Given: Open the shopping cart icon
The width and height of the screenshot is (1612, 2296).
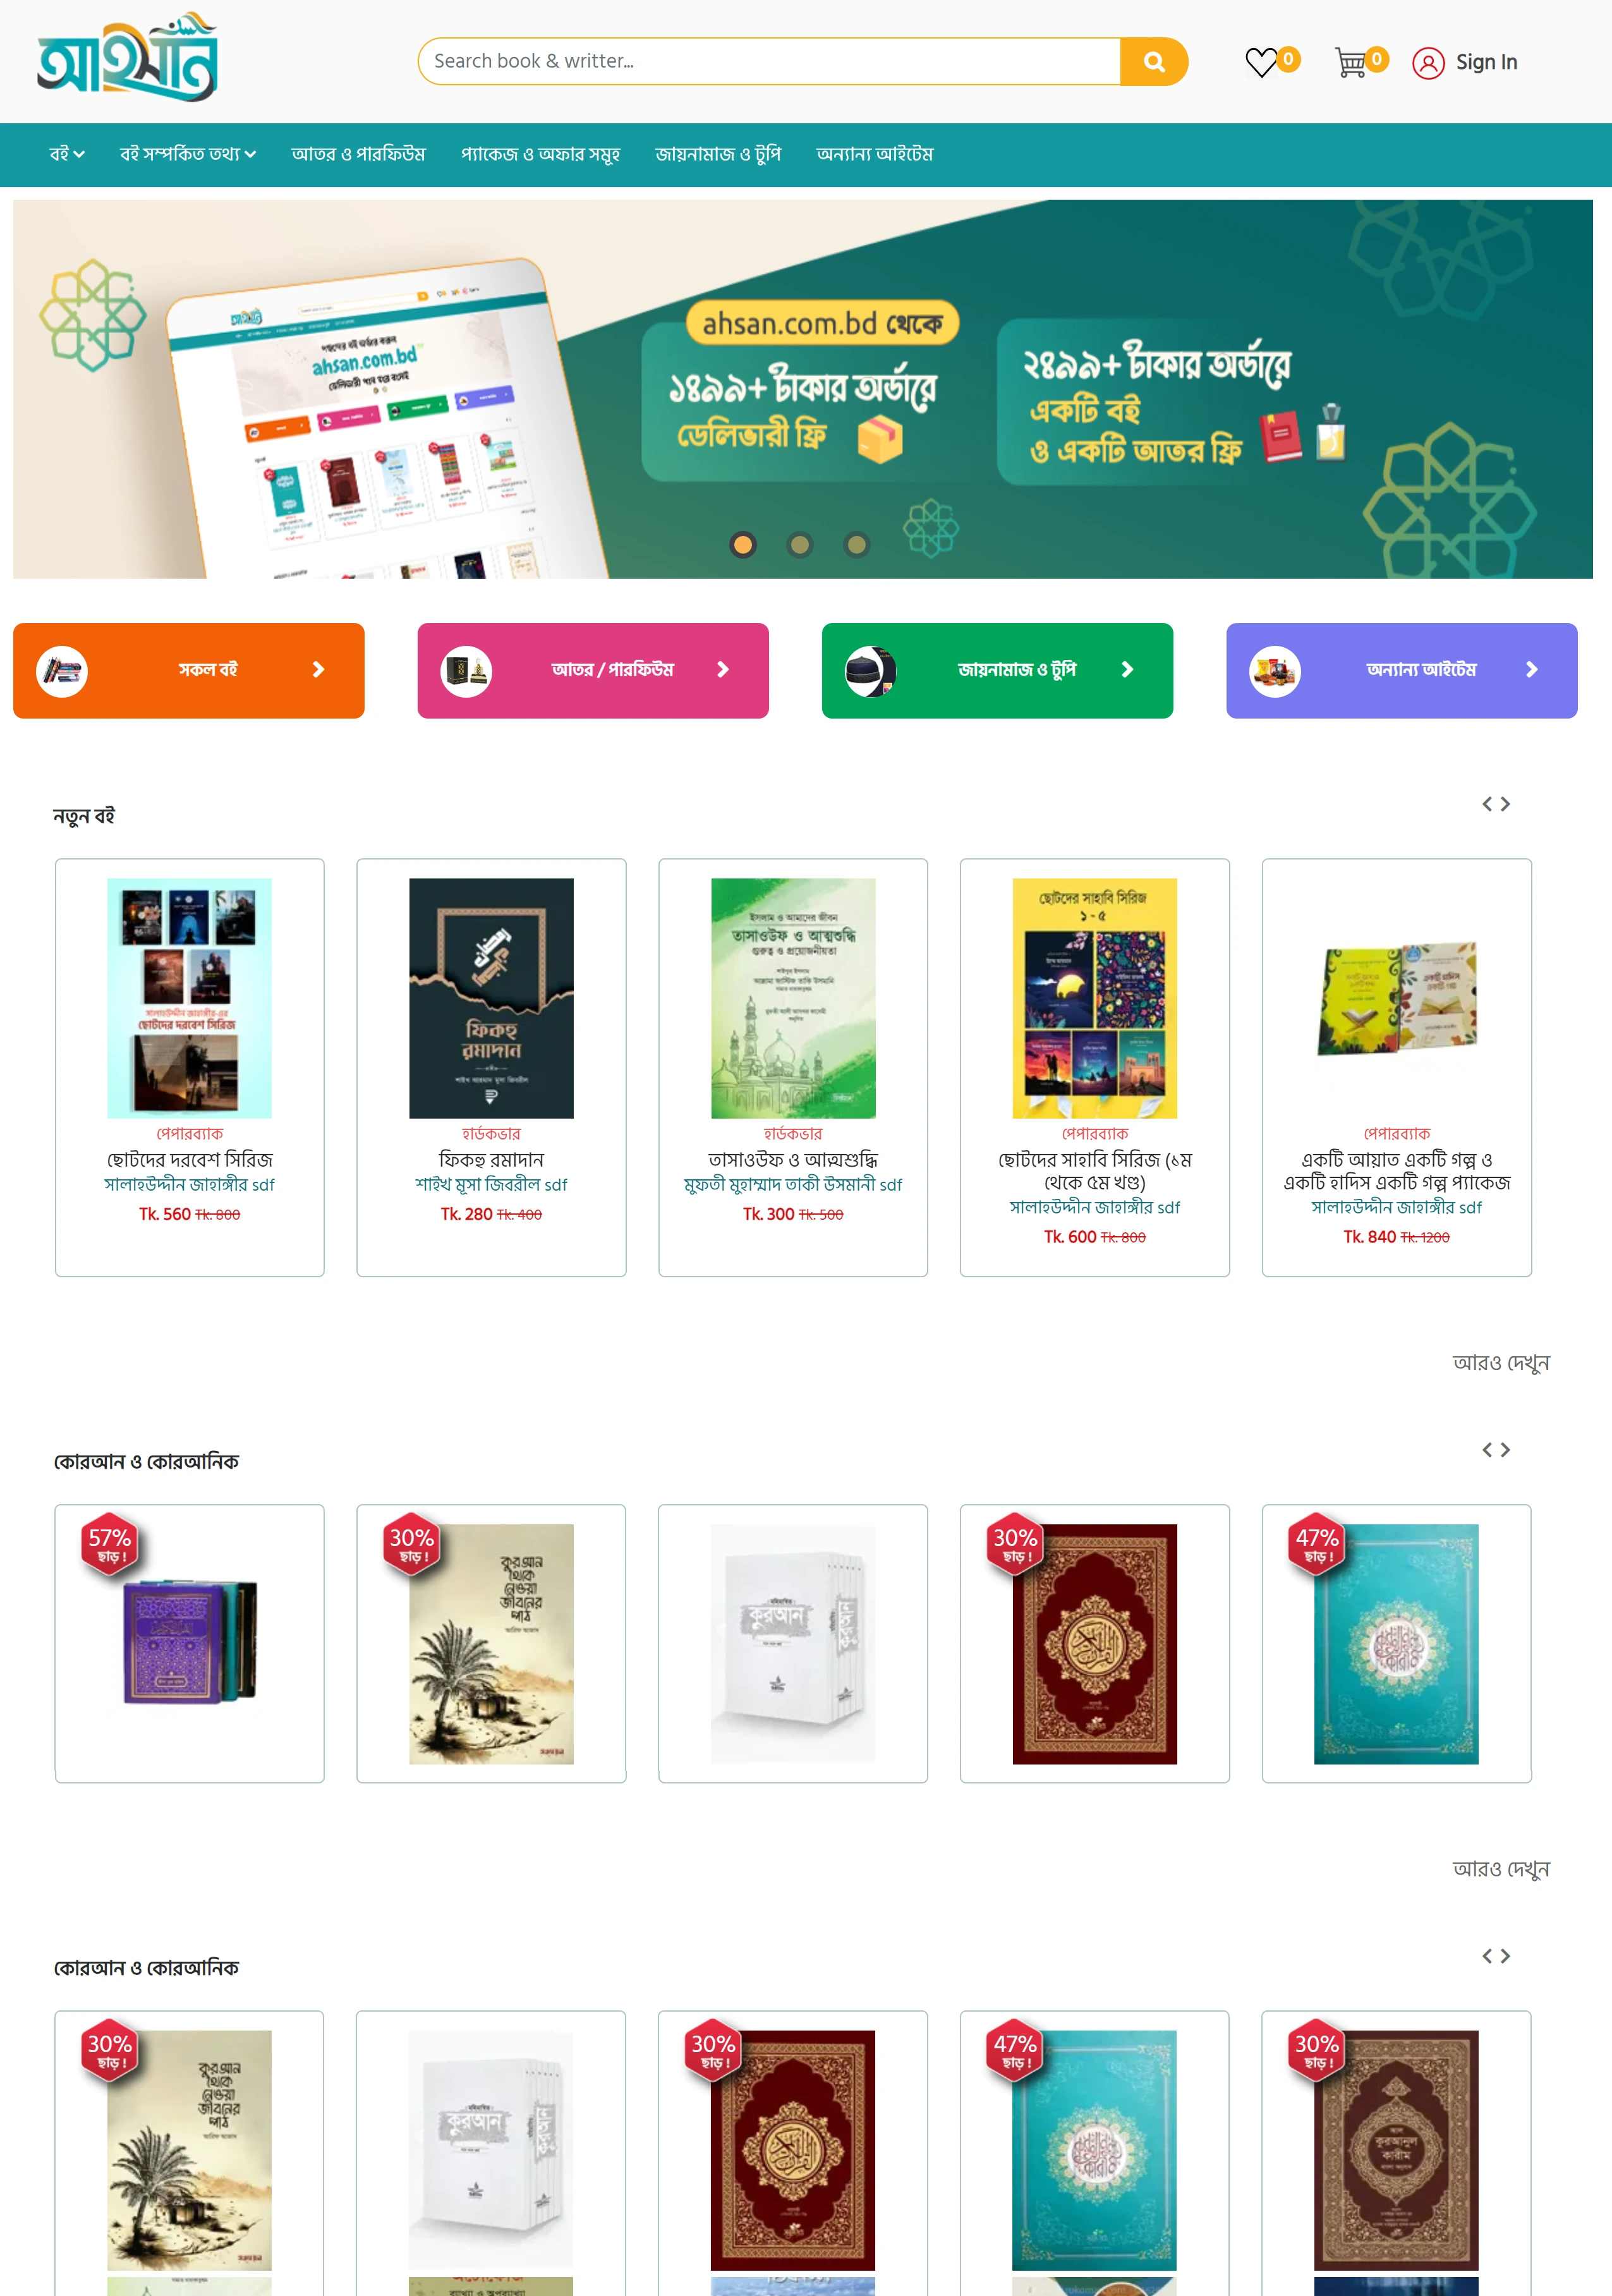Looking at the screenshot, I should [x=1350, y=62].
